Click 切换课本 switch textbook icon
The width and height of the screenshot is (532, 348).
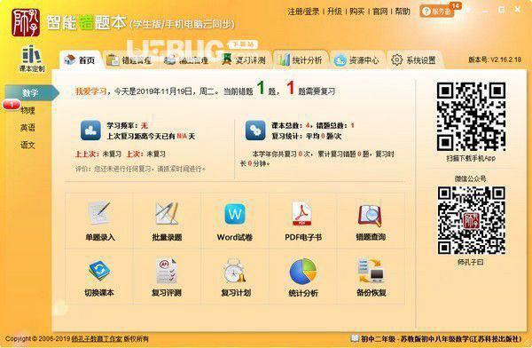point(98,271)
